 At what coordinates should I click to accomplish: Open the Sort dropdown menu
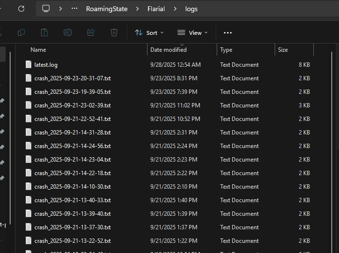pyautogui.click(x=149, y=33)
